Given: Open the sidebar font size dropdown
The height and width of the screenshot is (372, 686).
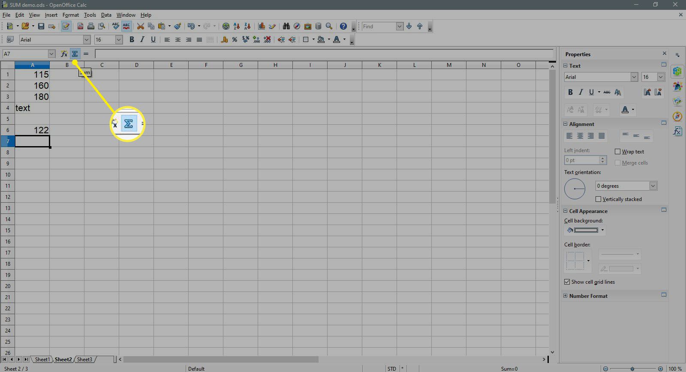Looking at the screenshot, I should [x=661, y=77].
